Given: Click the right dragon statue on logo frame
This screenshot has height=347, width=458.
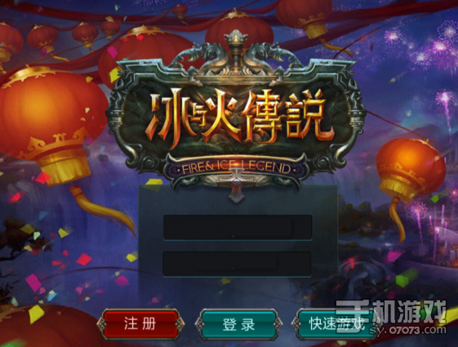Looking at the screenshot, I should click(270, 59).
